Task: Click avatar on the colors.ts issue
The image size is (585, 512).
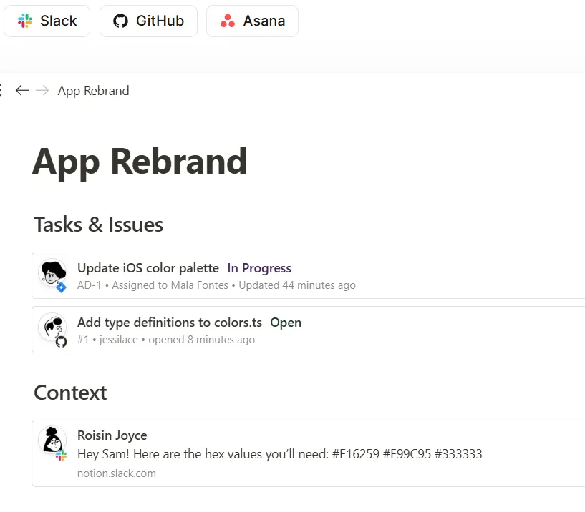Action: click(x=52, y=327)
